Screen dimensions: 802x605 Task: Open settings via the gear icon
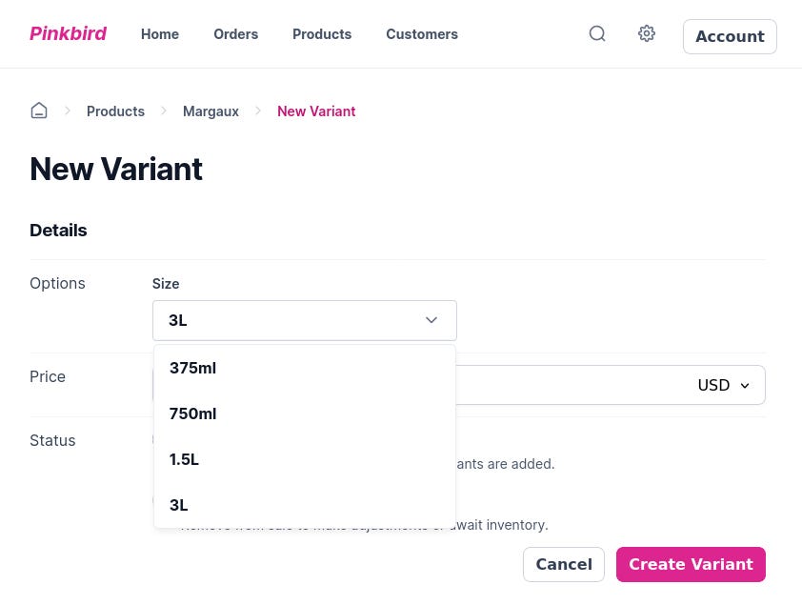click(647, 34)
